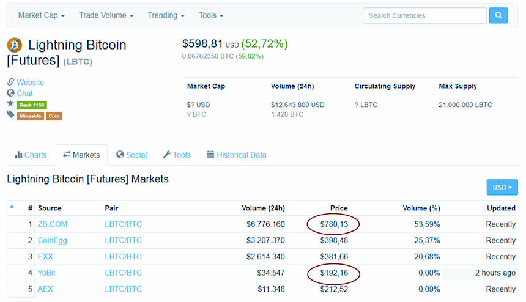Click the Mineable tag
Image resolution: width=526 pixels, height=302 pixels.
coord(30,116)
